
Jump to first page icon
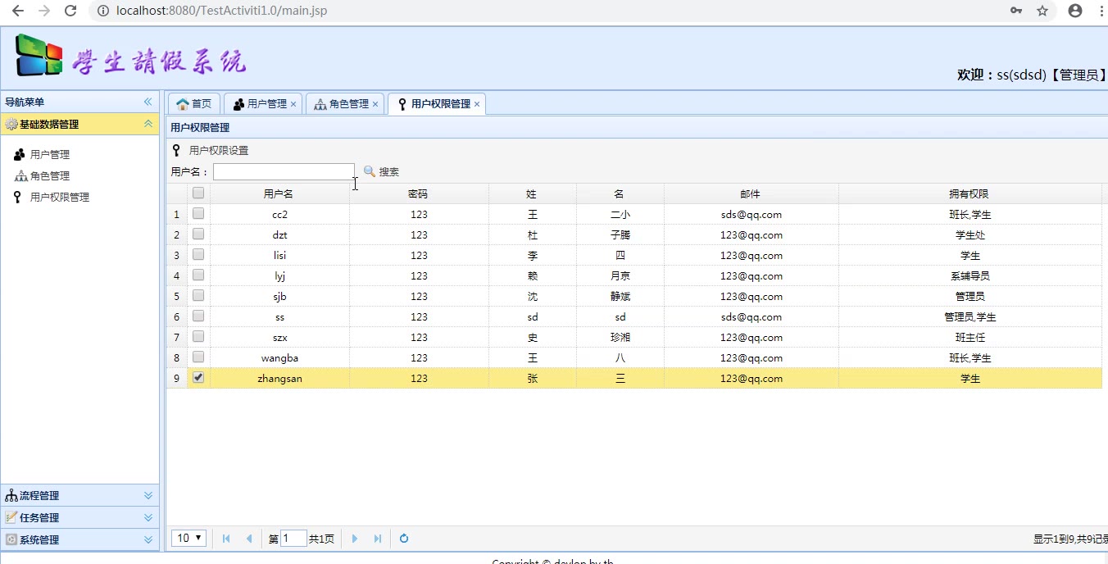pyautogui.click(x=226, y=539)
